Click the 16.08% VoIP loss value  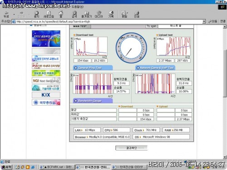point(184,92)
